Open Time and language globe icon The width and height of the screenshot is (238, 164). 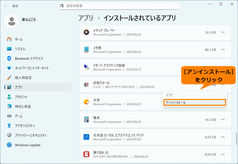coord(9,106)
